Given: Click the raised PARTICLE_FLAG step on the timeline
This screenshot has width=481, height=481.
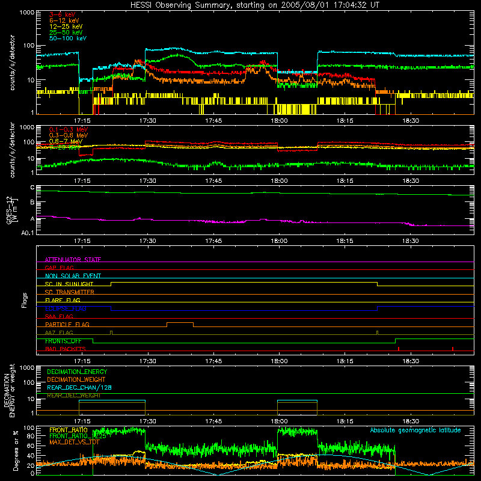Looking at the screenshot, I should pos(180,323).
